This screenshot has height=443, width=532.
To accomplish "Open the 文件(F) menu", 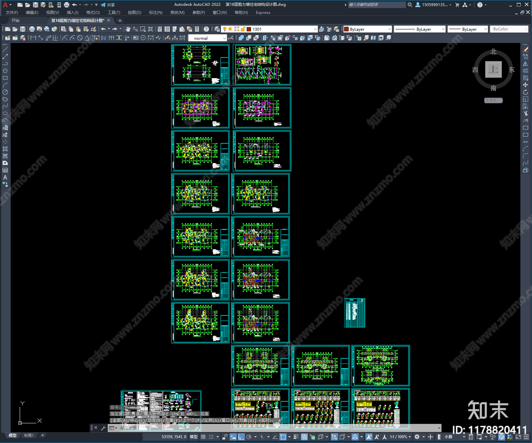I will click(12, 13).
